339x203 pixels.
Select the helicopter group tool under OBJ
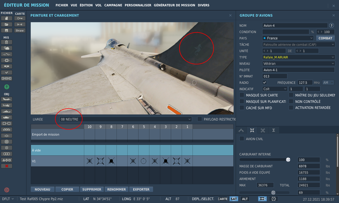[7, 105]
